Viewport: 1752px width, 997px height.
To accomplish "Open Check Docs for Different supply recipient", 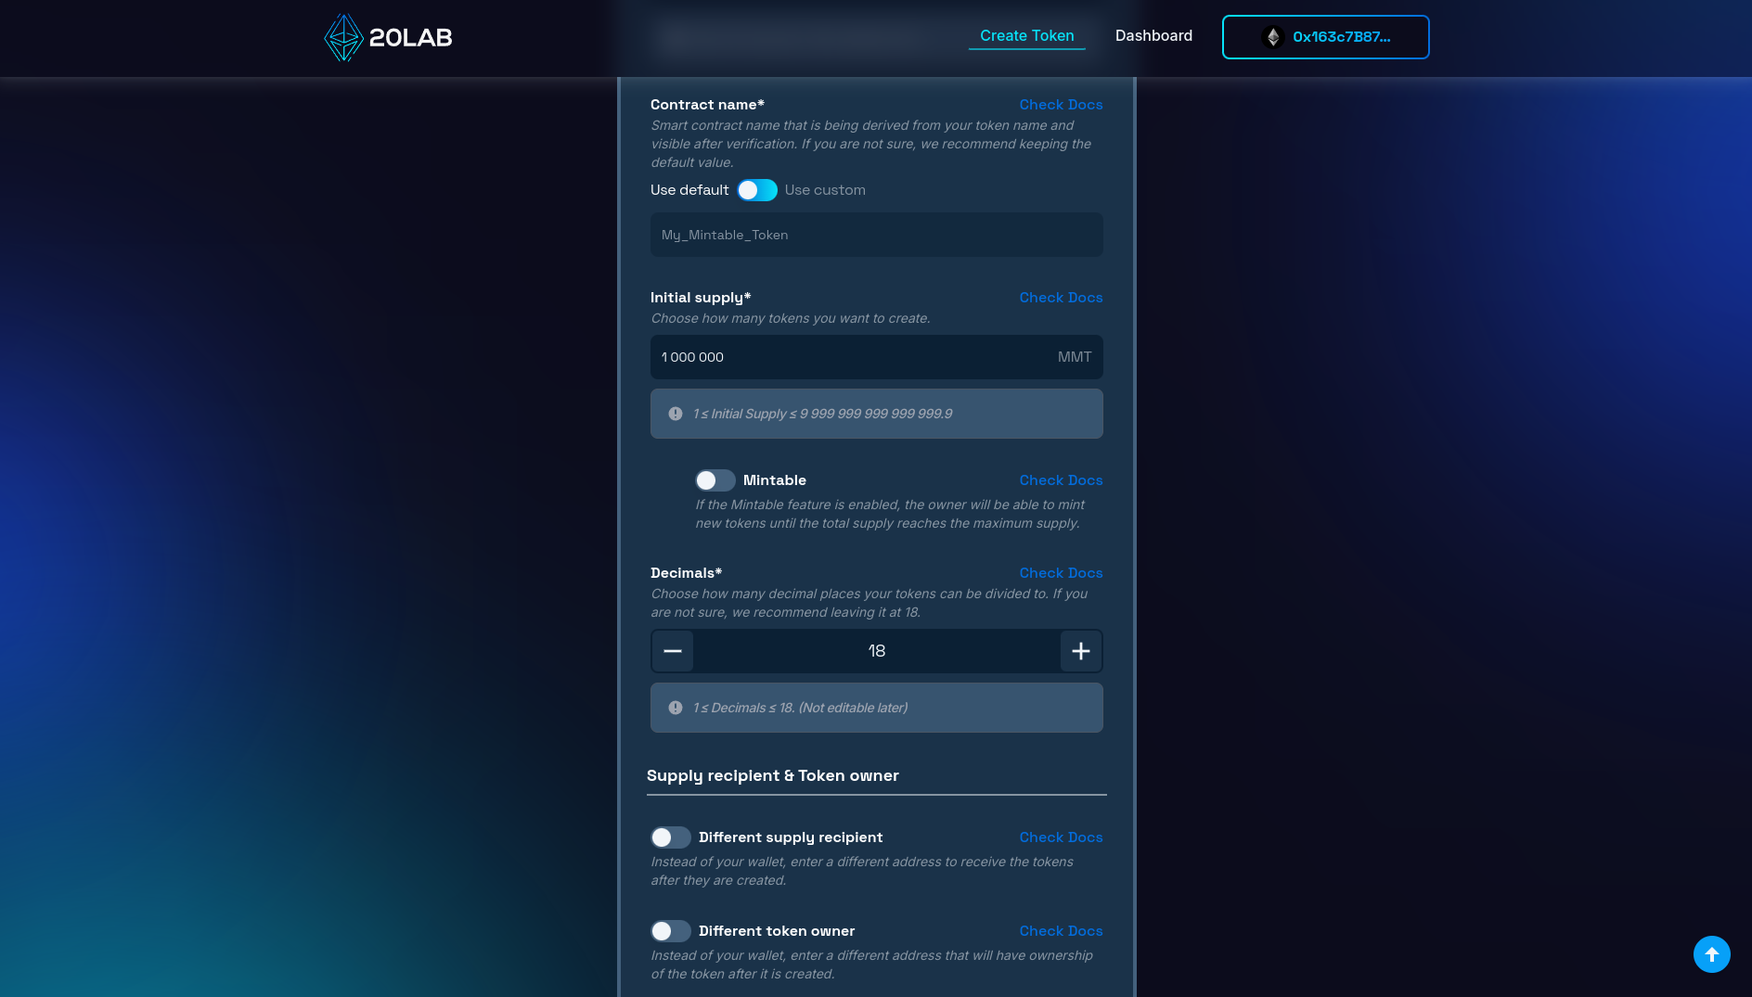I will pos(1061,837).
